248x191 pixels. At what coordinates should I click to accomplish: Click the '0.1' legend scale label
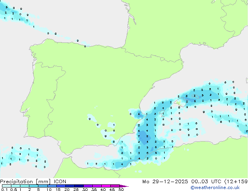[x=4, y=189]
